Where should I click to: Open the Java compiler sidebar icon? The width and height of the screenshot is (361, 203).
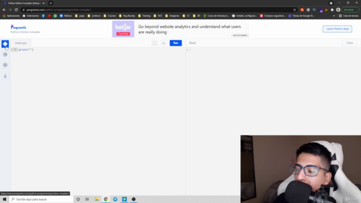pos(5,76)
